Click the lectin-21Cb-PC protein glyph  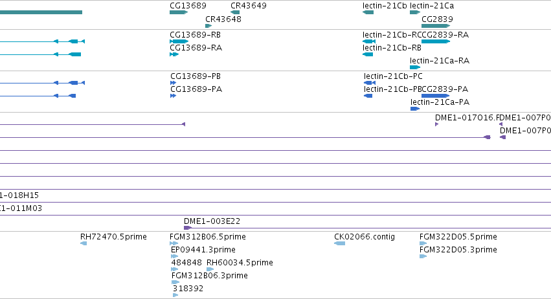tap(370, 83)
